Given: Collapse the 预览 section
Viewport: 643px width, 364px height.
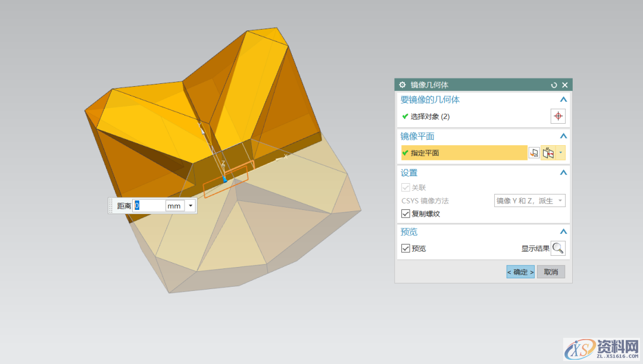Looking at the screenshot, I should 563,231.
